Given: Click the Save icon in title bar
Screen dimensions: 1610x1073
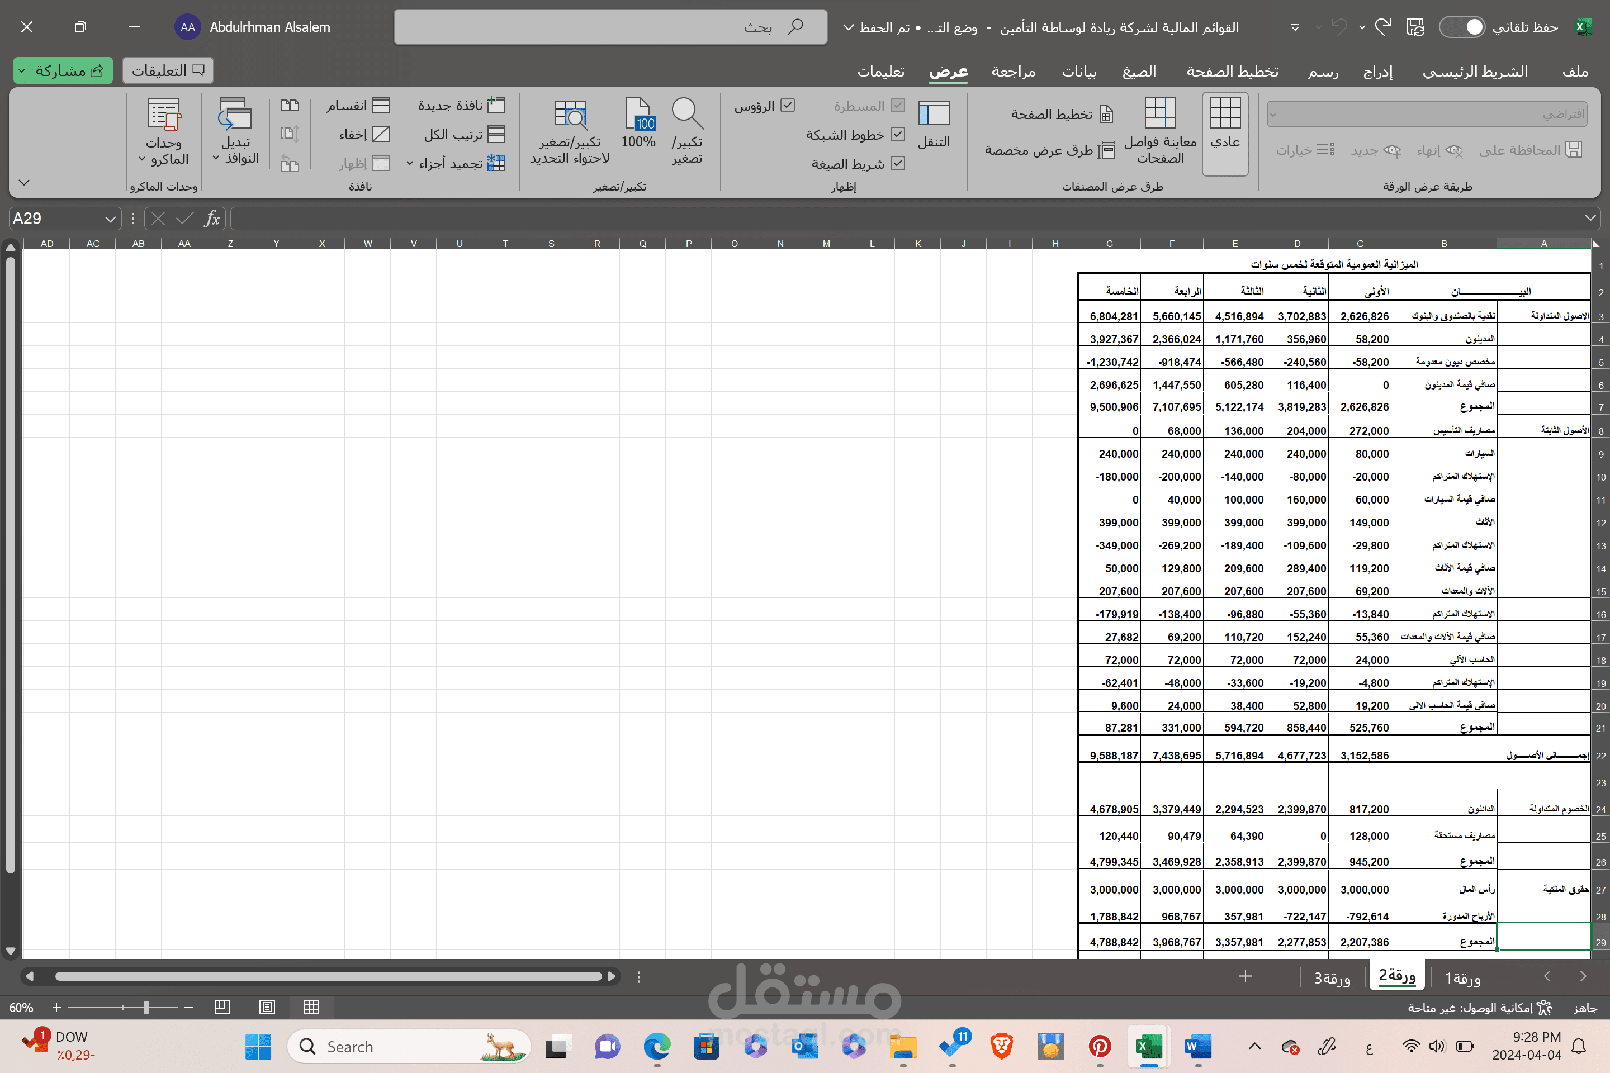Looking at the screenshot, I should [1415, 27].
